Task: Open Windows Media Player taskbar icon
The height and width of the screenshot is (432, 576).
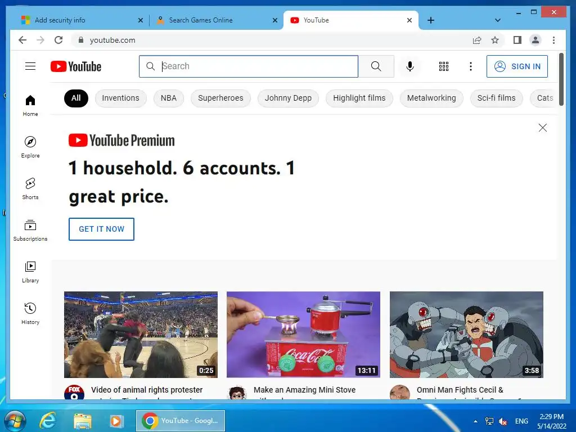Action: [x=116, y=421]
